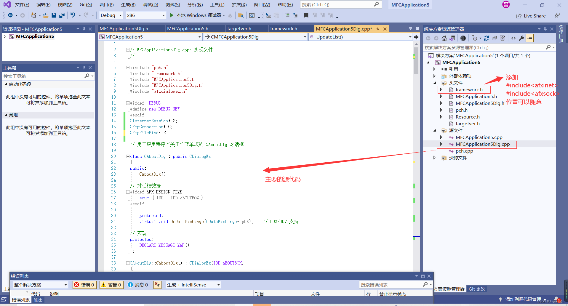Screen dimensions: 568x306
Task: Sync with active document in Solution Explorer
Action: [487, 38]
